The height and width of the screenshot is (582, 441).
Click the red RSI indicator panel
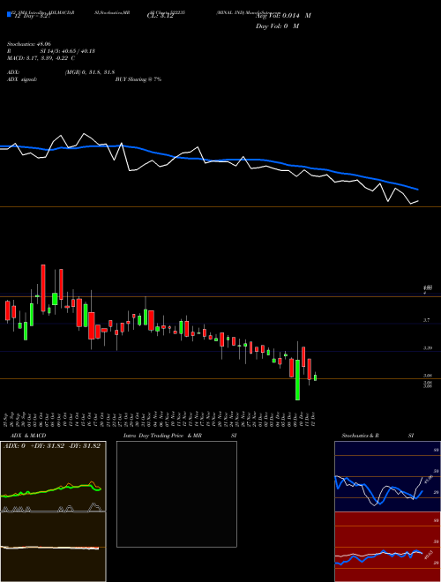click(x=387, y=547)
